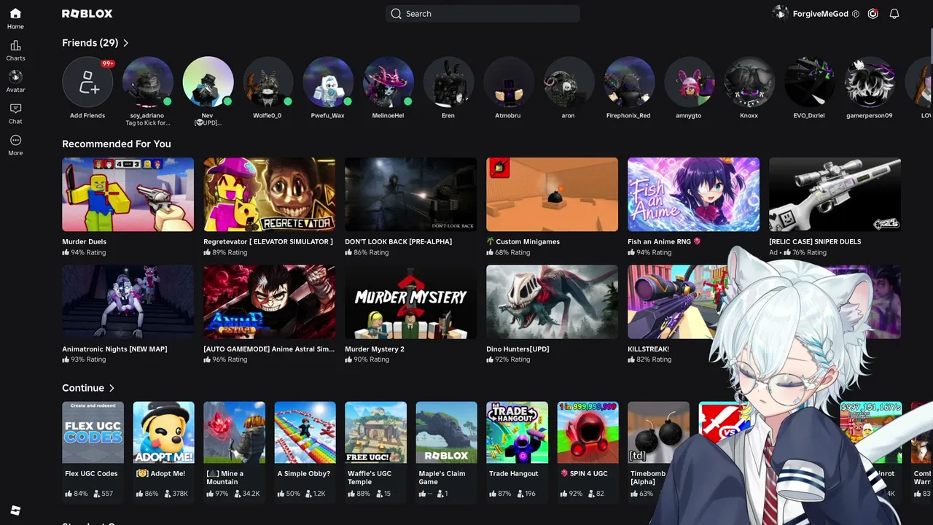Image resolution: width=933 pixels, height=525 pixels.
Task: Open the Waffle's UGC Temple thumbnail
Action: tap(376, 432)
